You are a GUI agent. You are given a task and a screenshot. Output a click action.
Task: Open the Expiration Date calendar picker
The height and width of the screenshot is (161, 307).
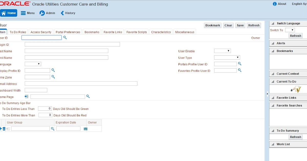pos(85,129)
